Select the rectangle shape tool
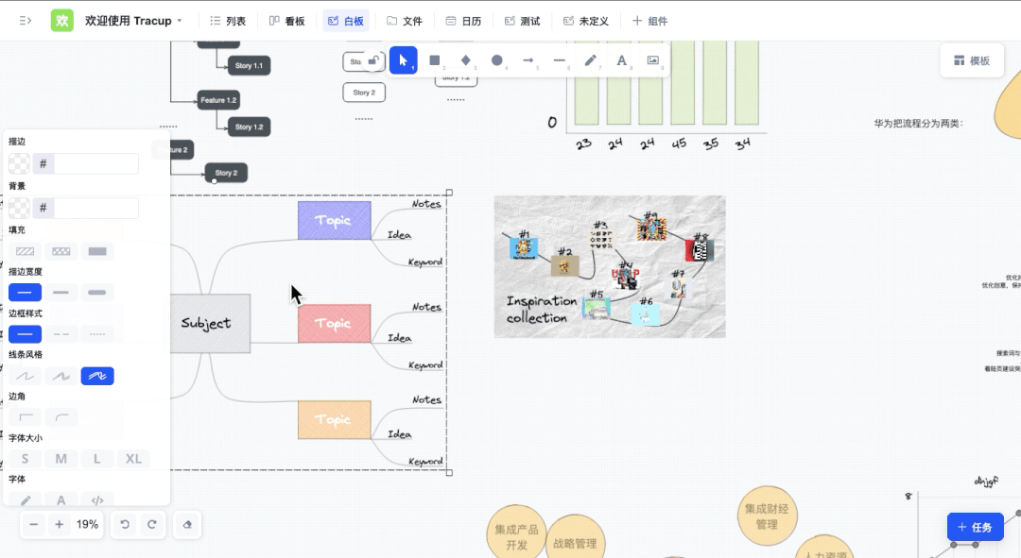 (x=435, y=60)
